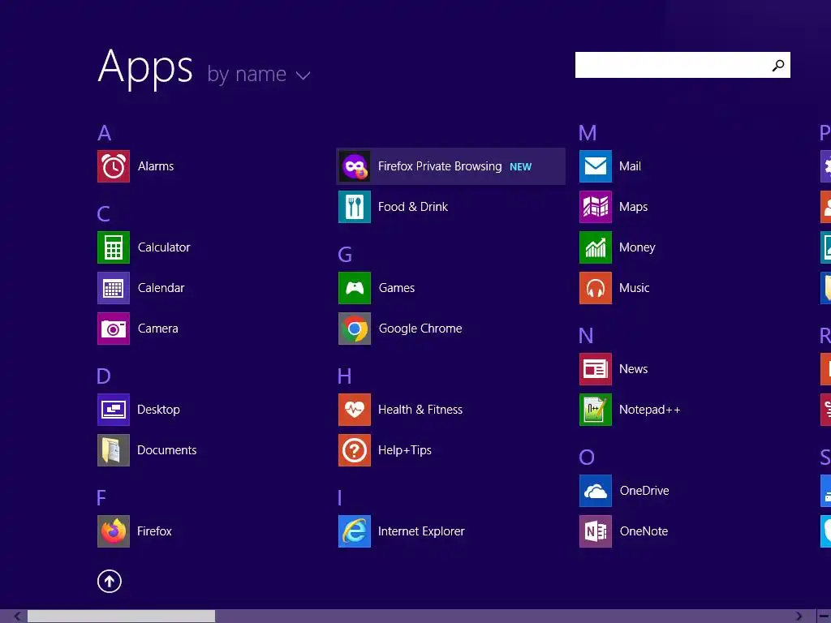Click the 'Desktop' text label
831x623 pixels.
click(x=158, y=410)
